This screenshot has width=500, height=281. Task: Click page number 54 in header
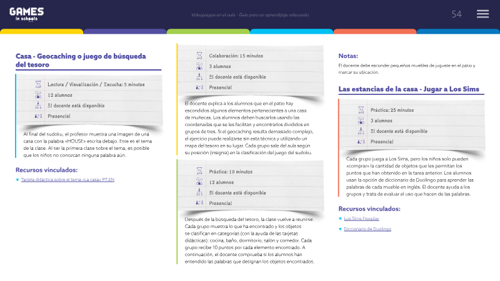coord(456,14)
